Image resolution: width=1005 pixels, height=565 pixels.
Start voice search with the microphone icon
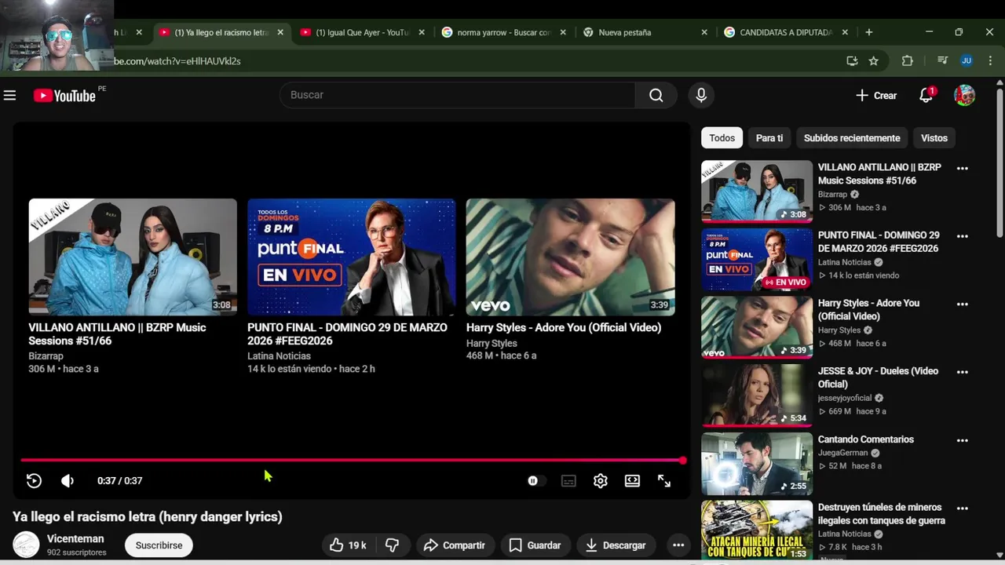(x=701, y=95)
